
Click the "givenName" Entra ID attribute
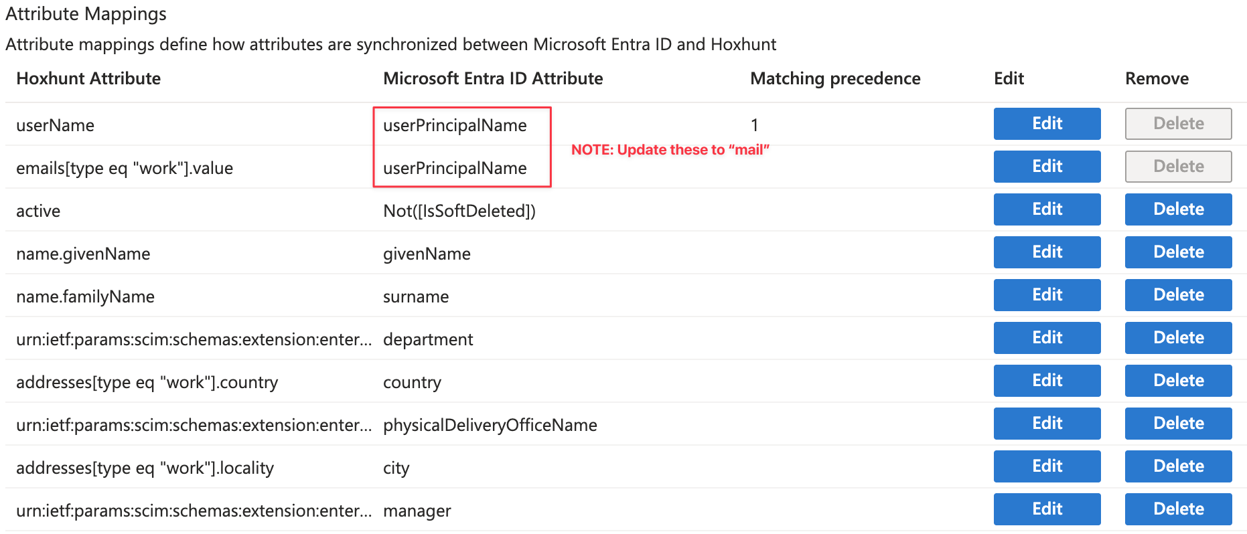click(427, 254)
